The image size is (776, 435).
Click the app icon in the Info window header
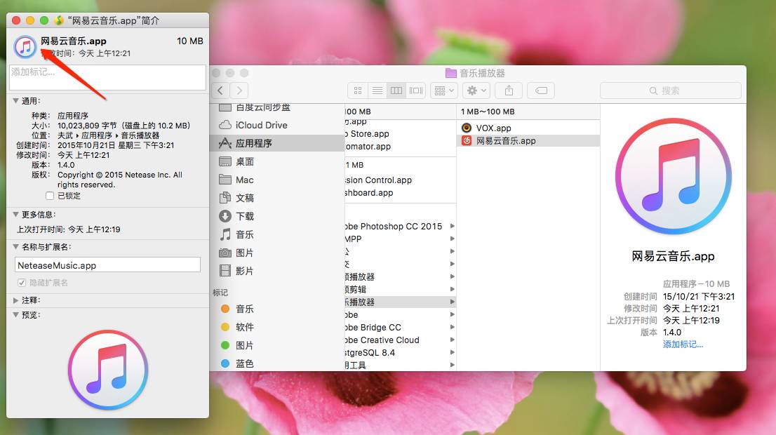(25, 47)
